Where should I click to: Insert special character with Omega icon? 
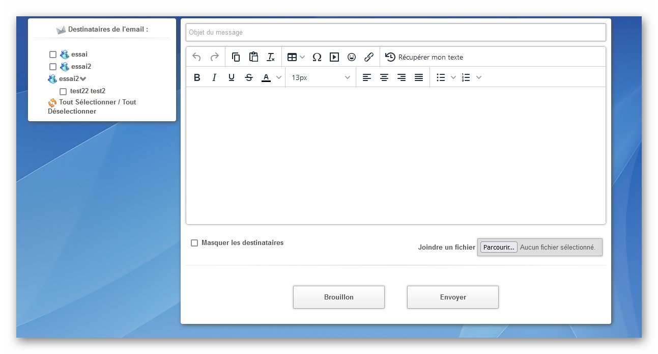tap(317, 57)
